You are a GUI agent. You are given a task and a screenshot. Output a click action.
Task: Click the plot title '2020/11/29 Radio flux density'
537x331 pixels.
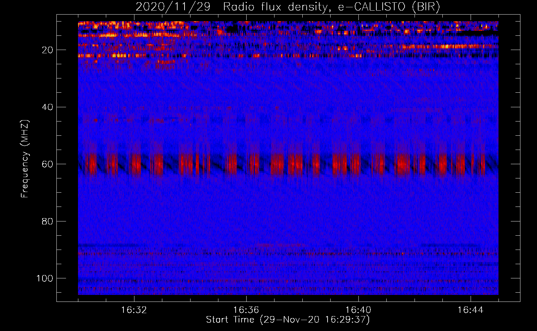(x=287, y=7)
